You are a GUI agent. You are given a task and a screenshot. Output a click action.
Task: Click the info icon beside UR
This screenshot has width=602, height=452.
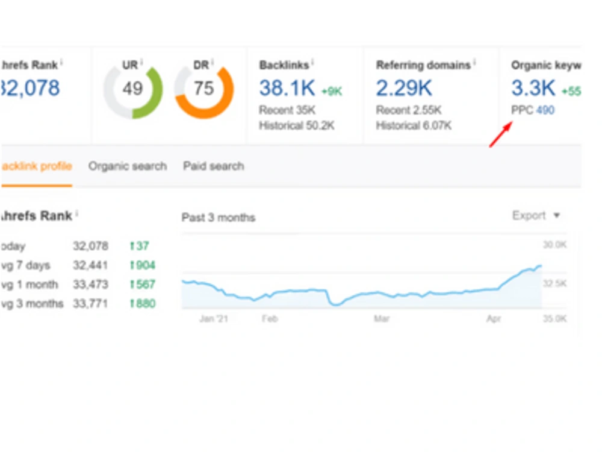pos(141,61)
